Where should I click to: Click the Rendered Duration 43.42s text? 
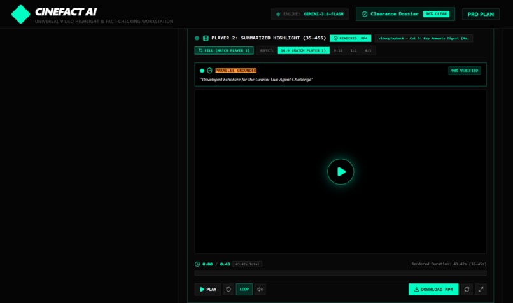[x=449, y=264]
